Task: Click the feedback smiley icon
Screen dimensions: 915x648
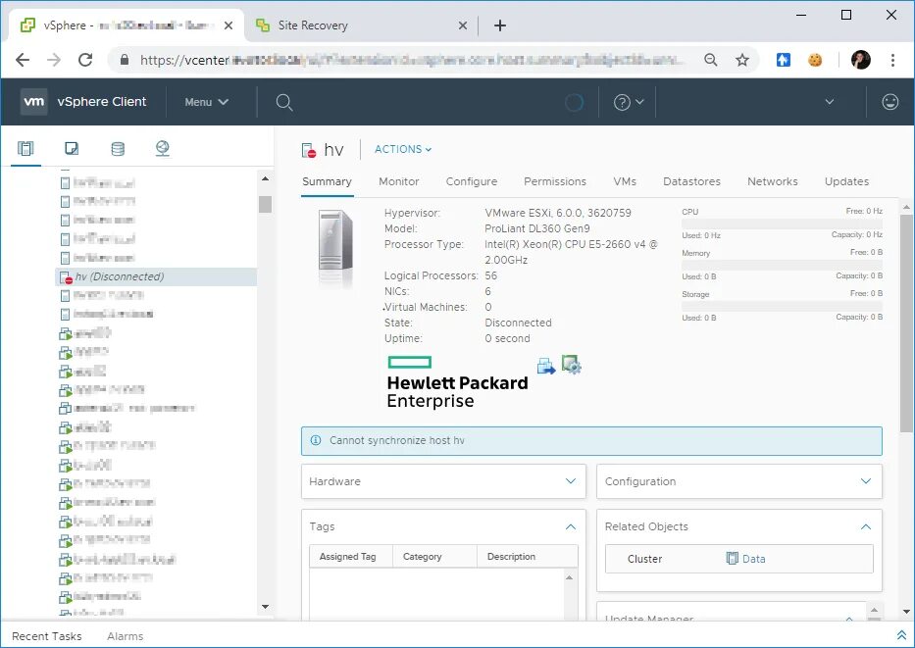Action: [890, 102]
